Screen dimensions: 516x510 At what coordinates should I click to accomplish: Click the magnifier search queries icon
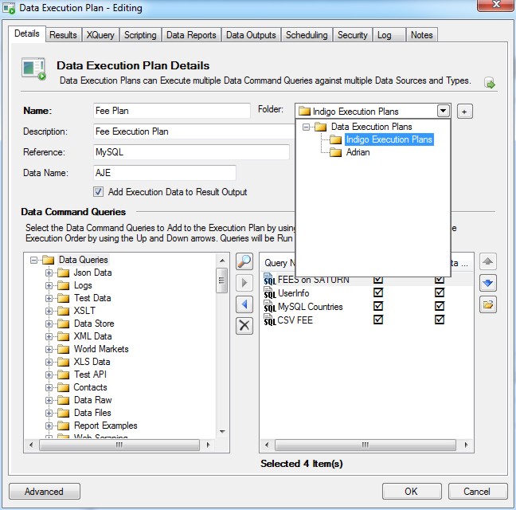tap(245, 261)
